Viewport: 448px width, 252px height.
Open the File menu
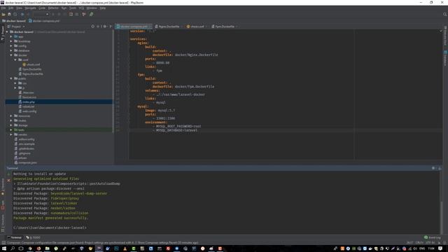click(3, 8)
